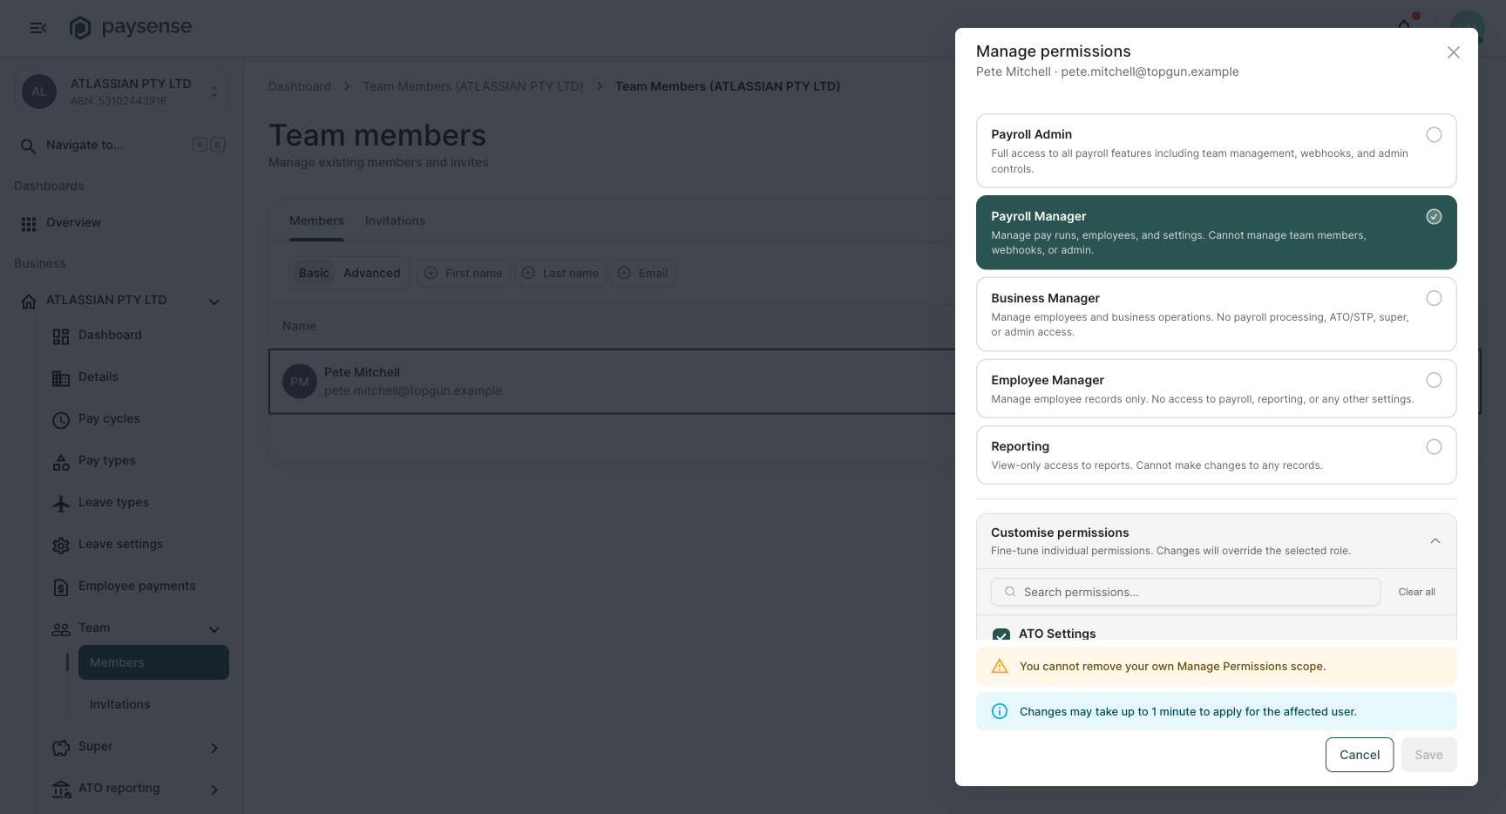The image size is (1506, 814).
Task: Click the plus icon on Email filter
Action: click(624, 273)
